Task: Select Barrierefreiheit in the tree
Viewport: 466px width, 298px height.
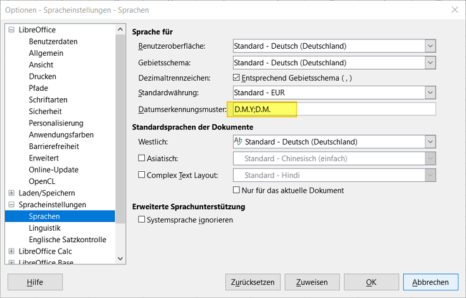Action: click(x=54, y=146)
